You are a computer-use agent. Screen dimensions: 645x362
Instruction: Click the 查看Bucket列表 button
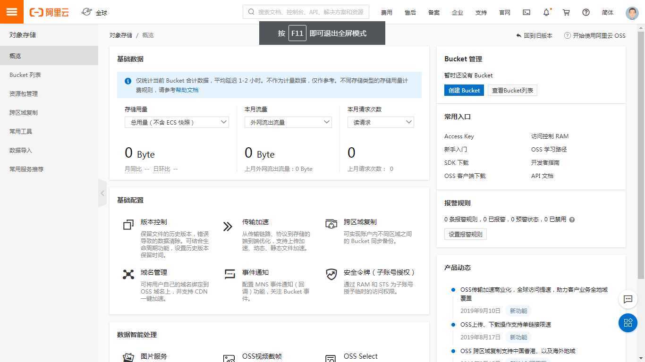(x=512, y=90)
